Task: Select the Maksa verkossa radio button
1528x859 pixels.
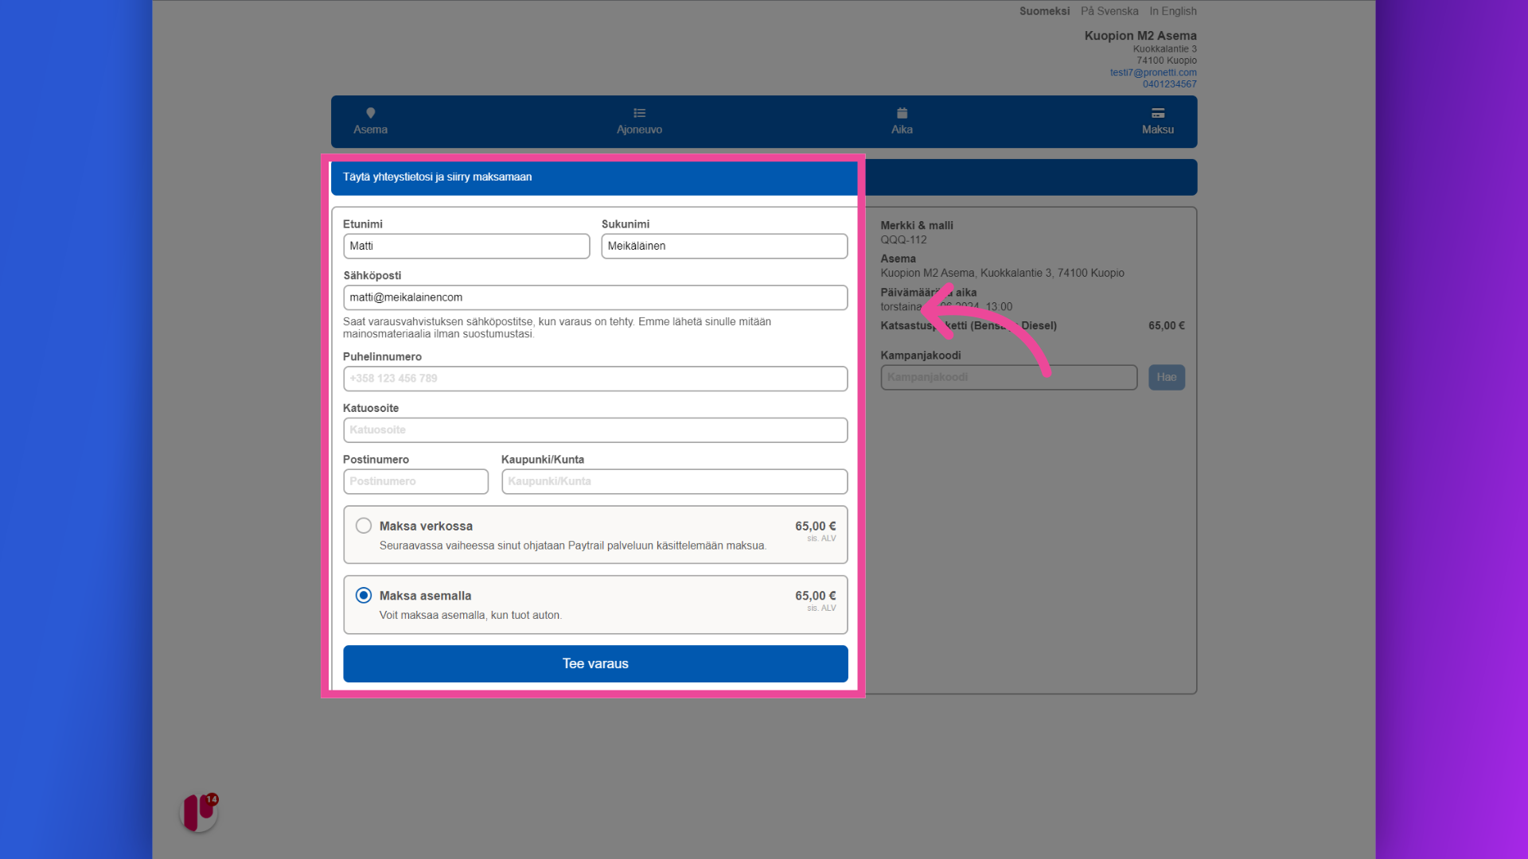Action: point(364,526)
